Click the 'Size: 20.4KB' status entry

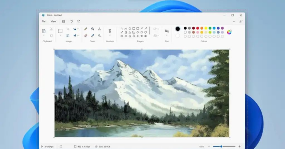click(103, 146)
